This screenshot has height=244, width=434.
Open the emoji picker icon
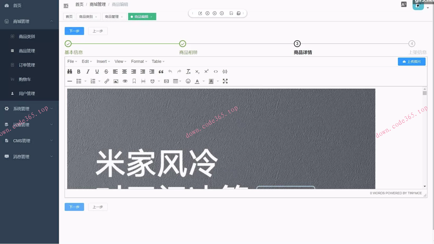coord(188,81)
